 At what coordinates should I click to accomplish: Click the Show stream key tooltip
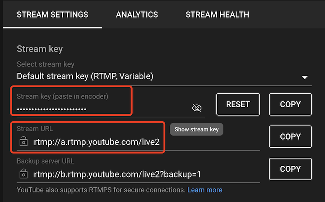pos(196,129)
